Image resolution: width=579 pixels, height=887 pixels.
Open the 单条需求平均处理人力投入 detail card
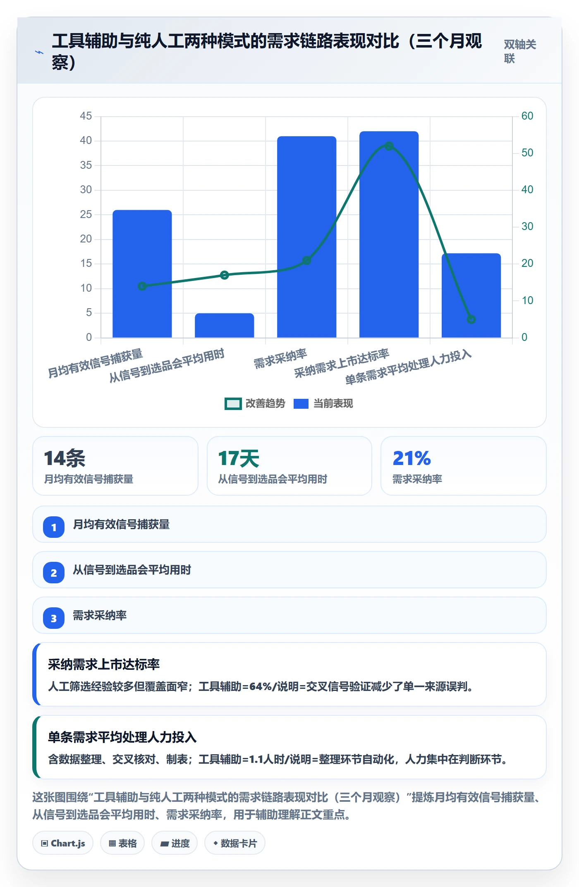coord(289,747)
